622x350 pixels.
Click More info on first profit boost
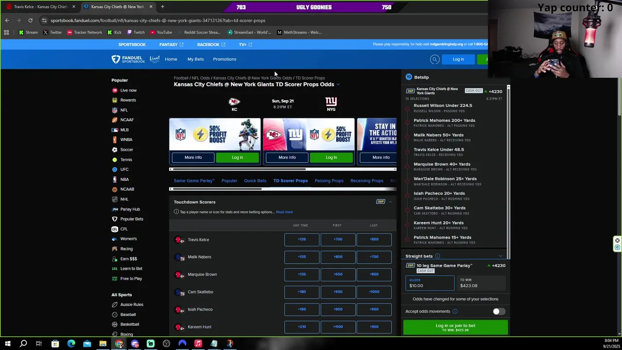pos(193,157)
